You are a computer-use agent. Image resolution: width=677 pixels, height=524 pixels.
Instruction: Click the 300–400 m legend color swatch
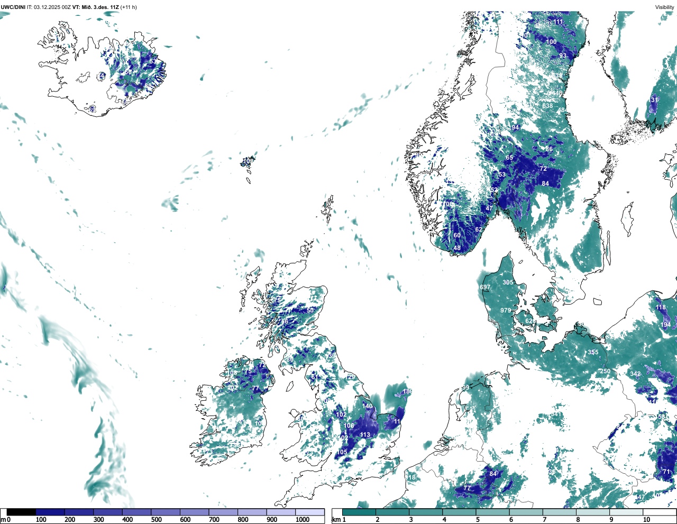point(108,512)
